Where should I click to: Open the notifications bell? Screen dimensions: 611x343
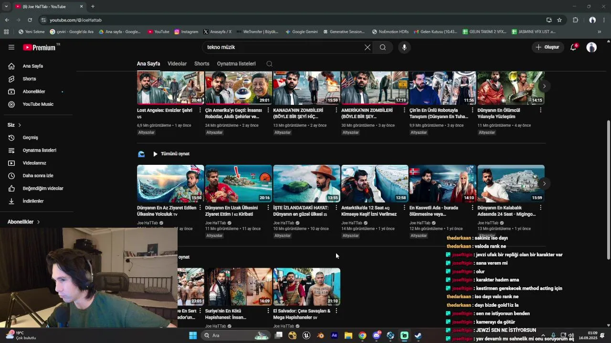(x=573, y=47)
